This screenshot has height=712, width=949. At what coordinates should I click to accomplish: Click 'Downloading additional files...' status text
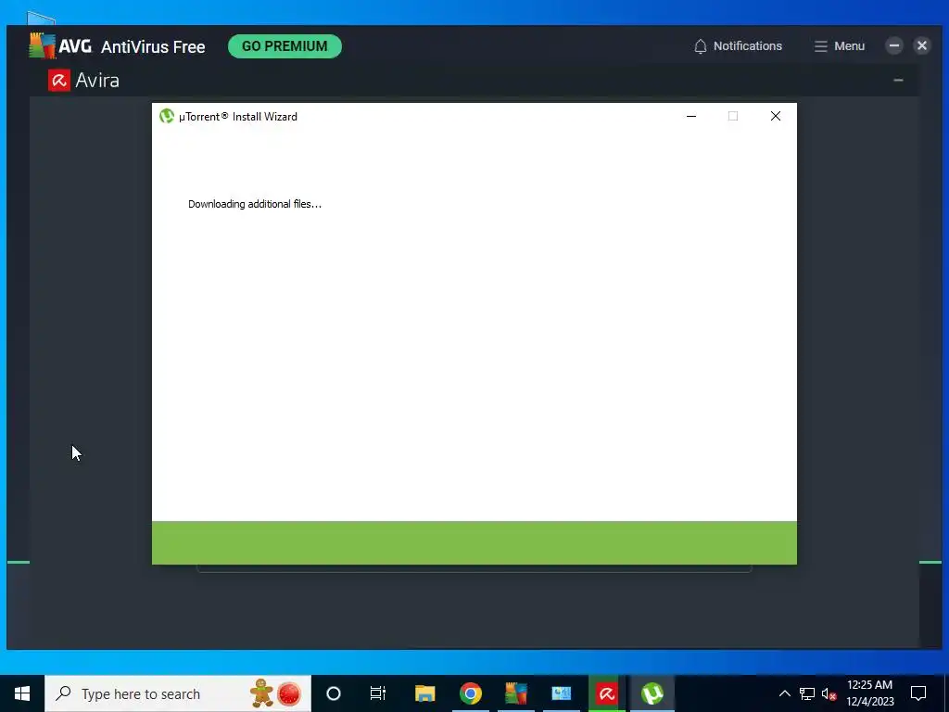[255, 204]
